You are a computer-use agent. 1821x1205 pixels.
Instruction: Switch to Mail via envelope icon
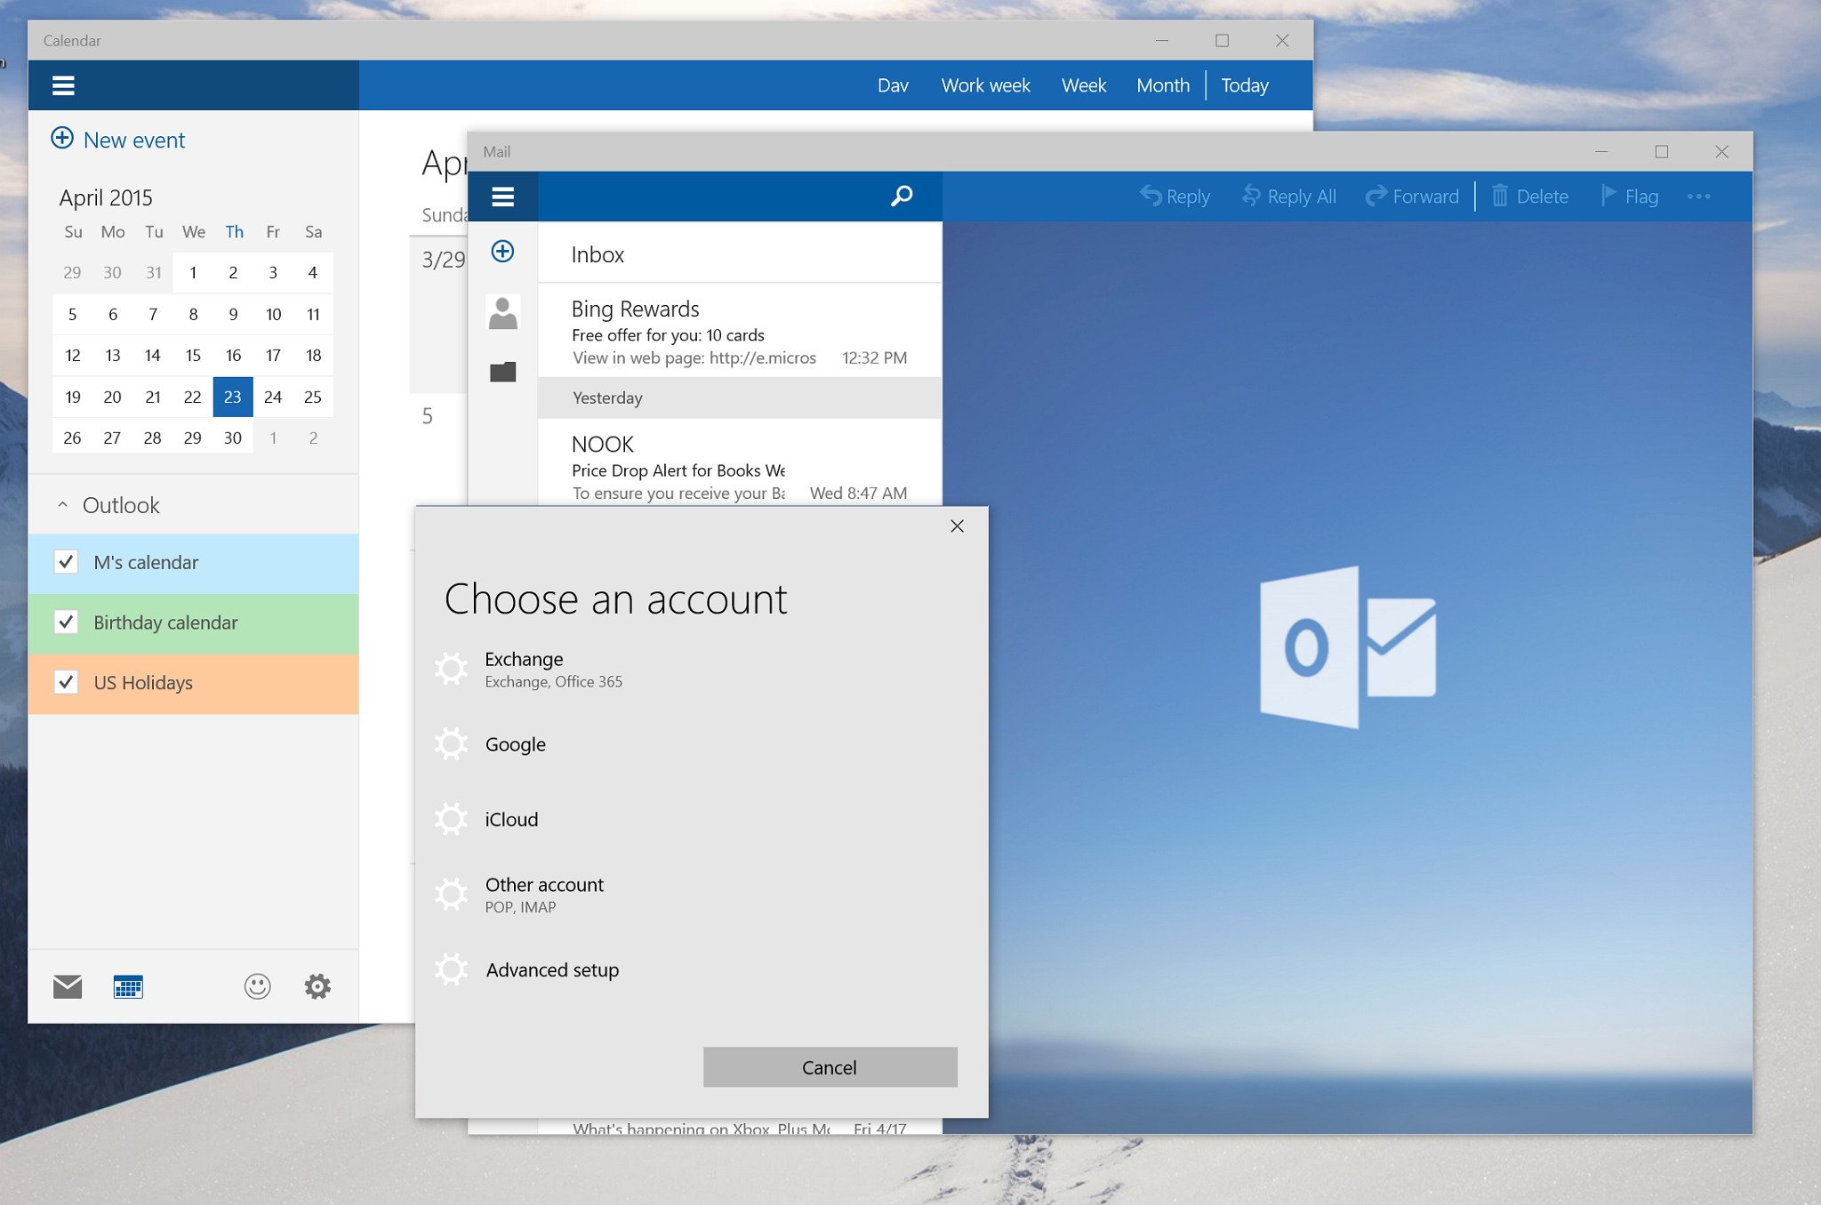pyautogui.click(x=68, y=986)
